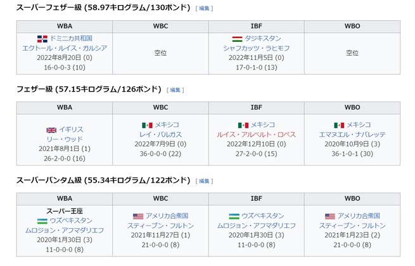Click Mexico flag in featherweight IBF cell
This screenshot has height=266, width=415.
(243, 125)
